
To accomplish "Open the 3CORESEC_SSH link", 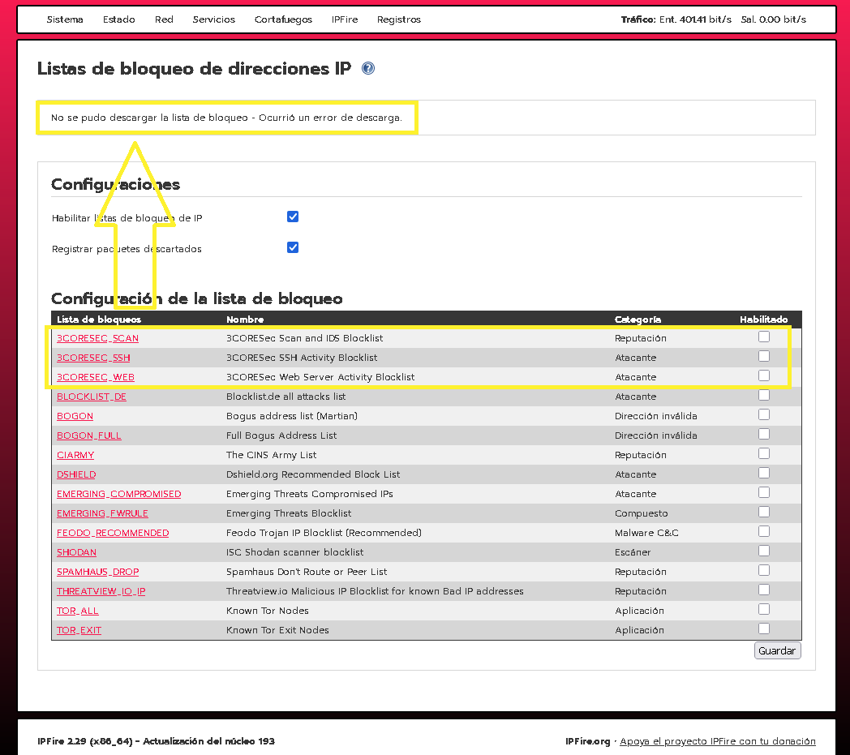I will 93,358.
